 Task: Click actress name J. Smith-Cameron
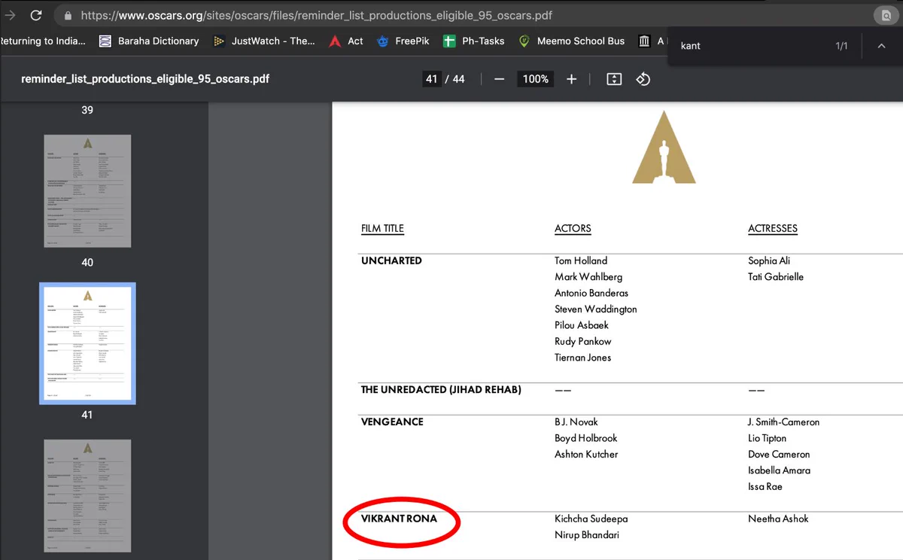click(784, 422)
